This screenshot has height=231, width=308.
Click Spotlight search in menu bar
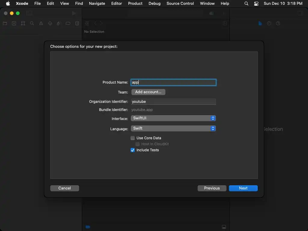pos(246,4)
